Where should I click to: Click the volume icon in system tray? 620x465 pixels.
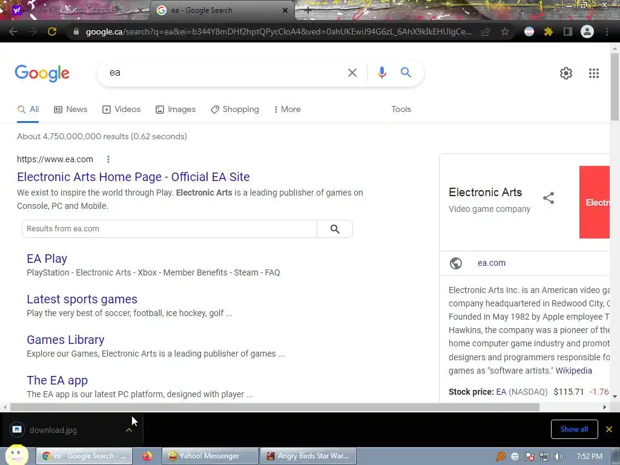tap(558, 457)
